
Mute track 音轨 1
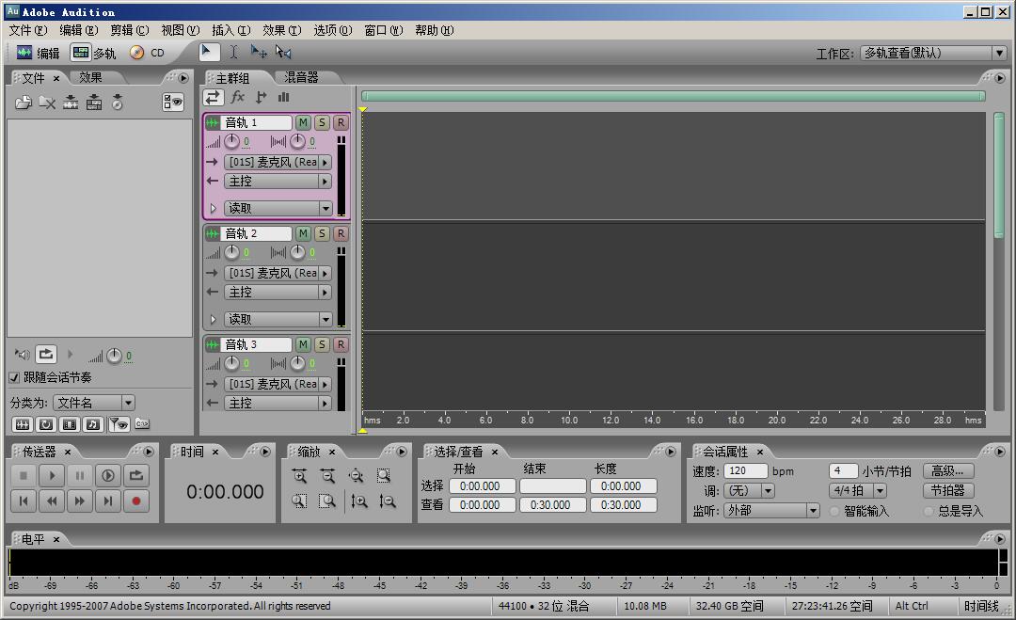303,122
